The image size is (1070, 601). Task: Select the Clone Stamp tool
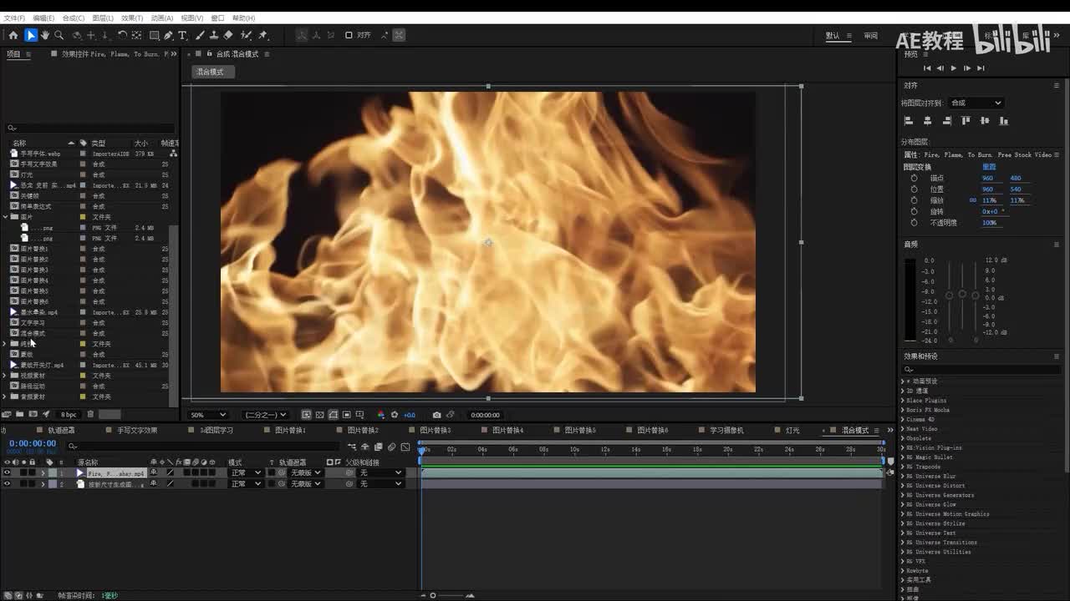click(214, 35)
